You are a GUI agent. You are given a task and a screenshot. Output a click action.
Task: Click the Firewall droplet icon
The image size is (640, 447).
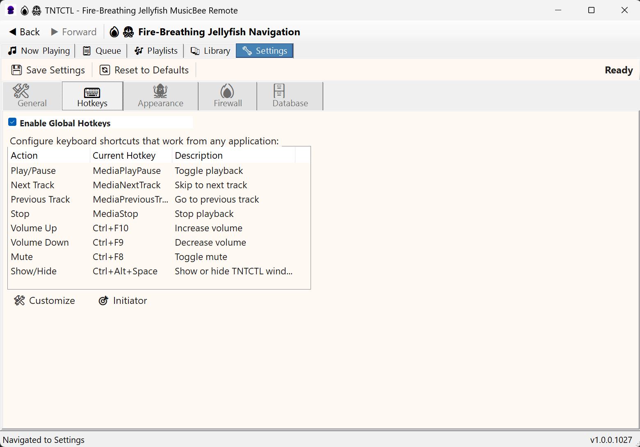pos(227,91)
